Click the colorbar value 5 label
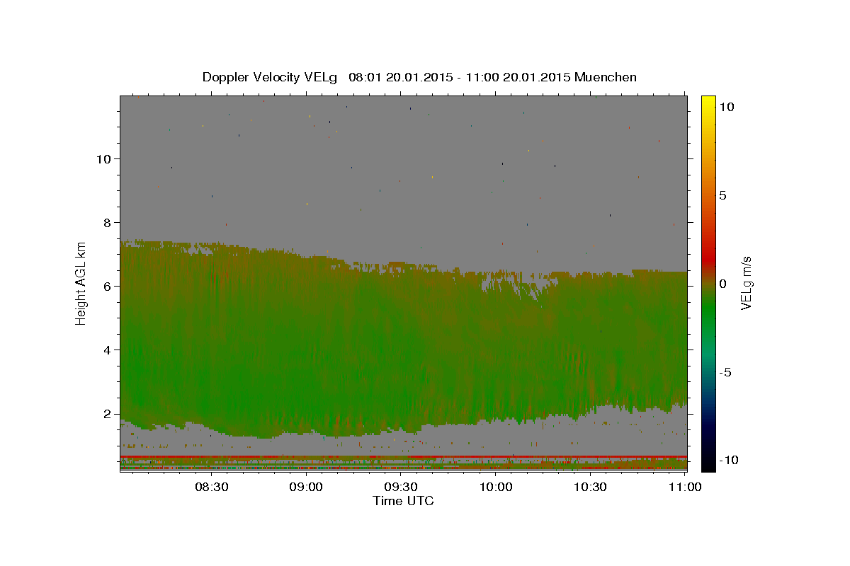850x566 pixels. (723, 195)
